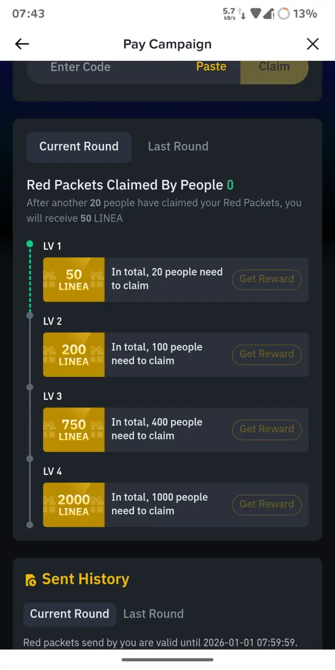Select the 200 LINEA gift packet

(x=74, y=354)
